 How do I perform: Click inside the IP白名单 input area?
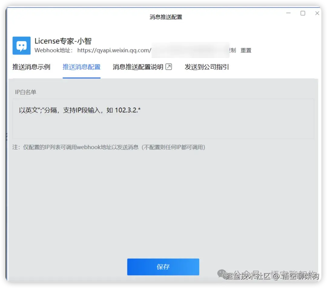point(163,118)
